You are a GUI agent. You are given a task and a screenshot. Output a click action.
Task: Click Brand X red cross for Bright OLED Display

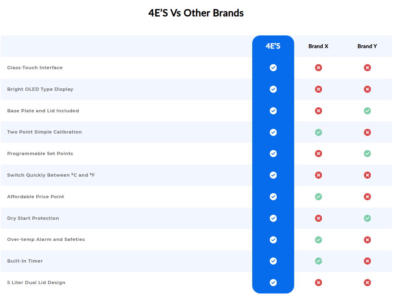click(318, 89)
